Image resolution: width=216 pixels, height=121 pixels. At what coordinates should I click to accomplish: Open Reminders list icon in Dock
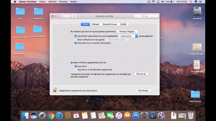click(93, 116)
